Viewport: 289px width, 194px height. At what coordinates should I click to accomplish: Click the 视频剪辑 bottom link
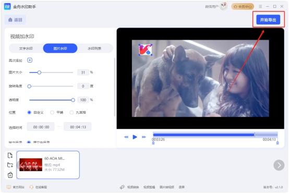(149, 187)
